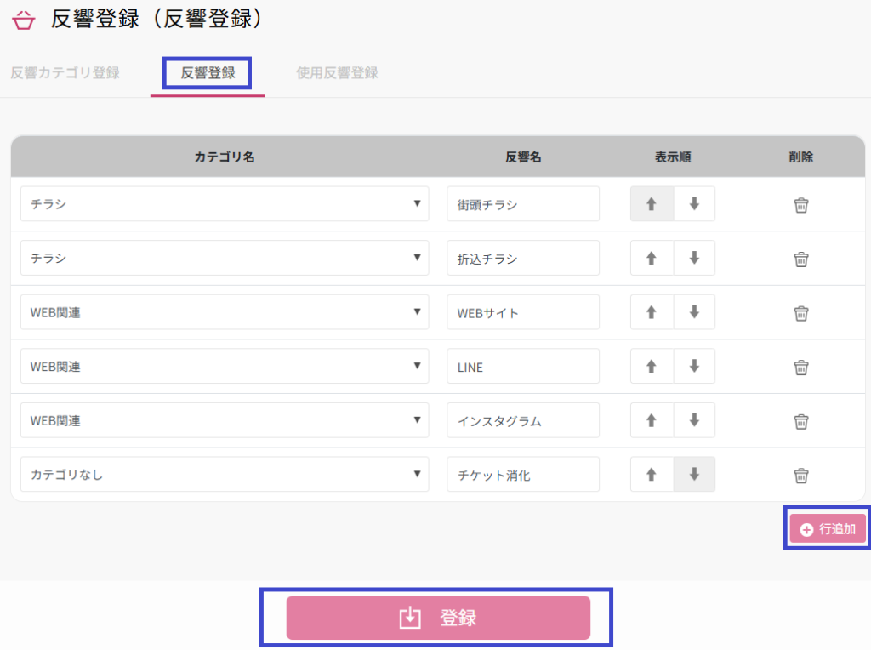Delete the 街頭チラシ row with trash icon
Image resolution: width=871 pixels, height=650 pixels.
coord(800,205)
